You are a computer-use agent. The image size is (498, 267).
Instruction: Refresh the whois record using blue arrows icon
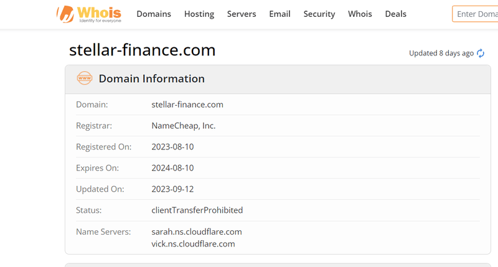[x=481, y=54]
